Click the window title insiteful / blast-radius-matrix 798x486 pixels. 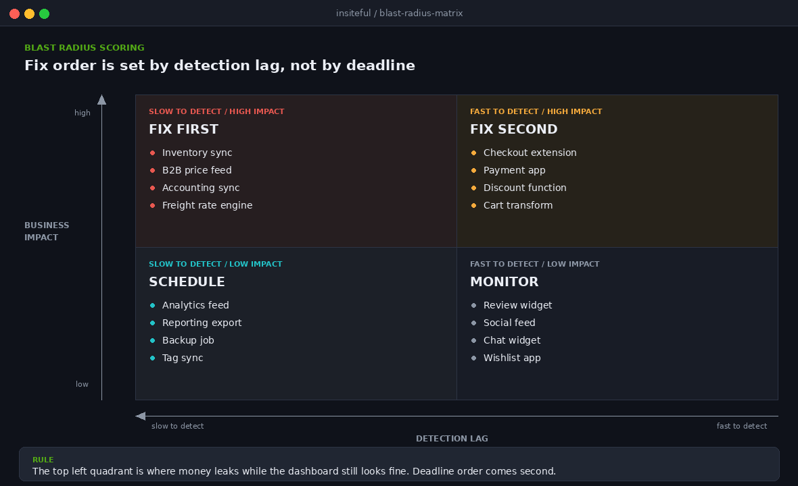(x=399, y=13)
